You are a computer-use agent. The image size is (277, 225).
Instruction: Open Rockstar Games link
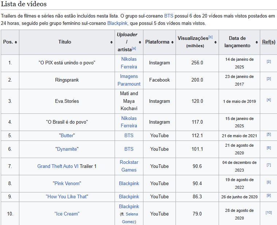(x=129, y=166)
